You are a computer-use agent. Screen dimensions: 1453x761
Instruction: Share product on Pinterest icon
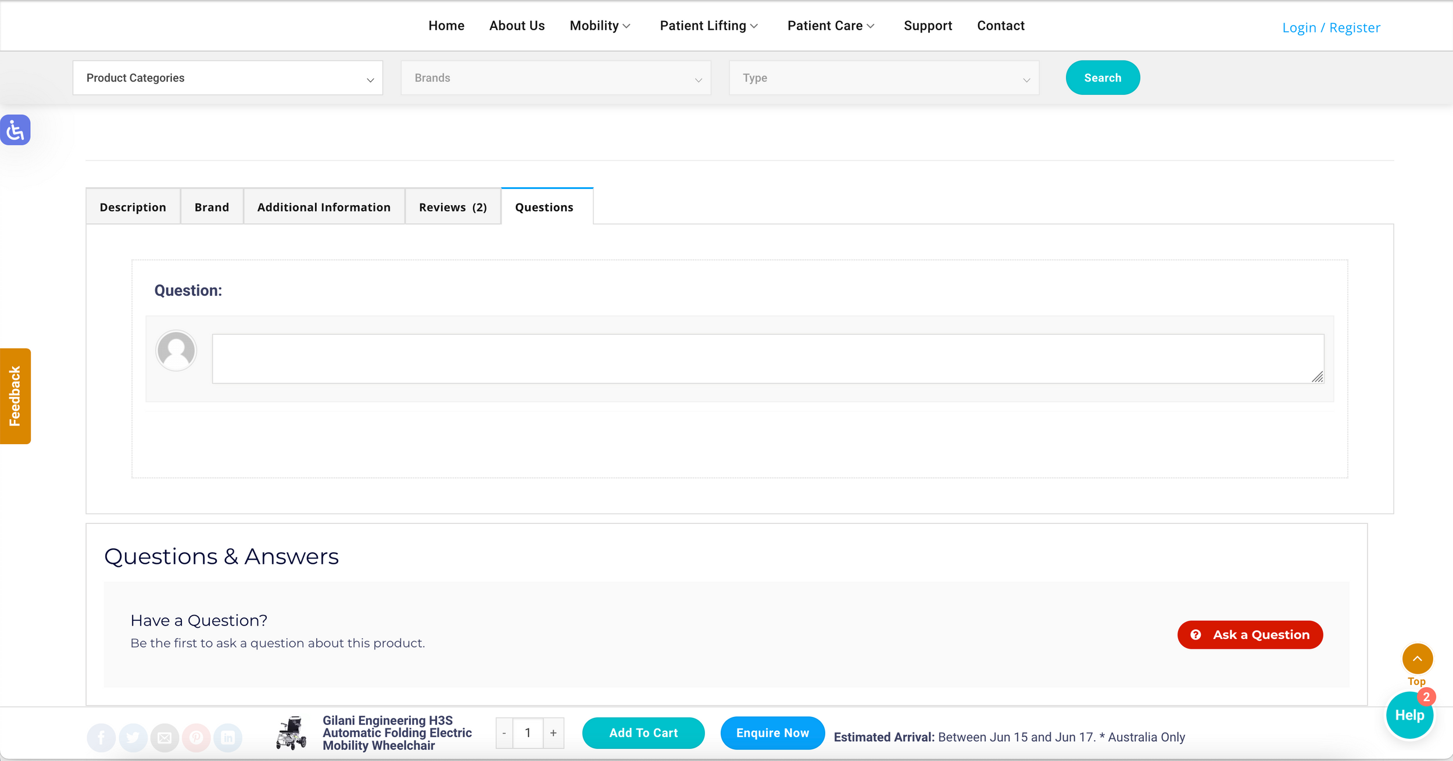pos(196,738)
